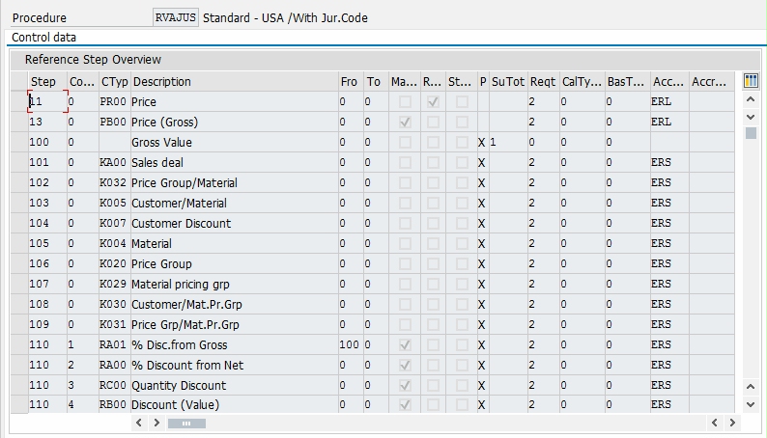The width and height of the screenshot is (767, 438).
Task: Click the far-right horizontal scroll-right arrow
Action: (732, 423)
